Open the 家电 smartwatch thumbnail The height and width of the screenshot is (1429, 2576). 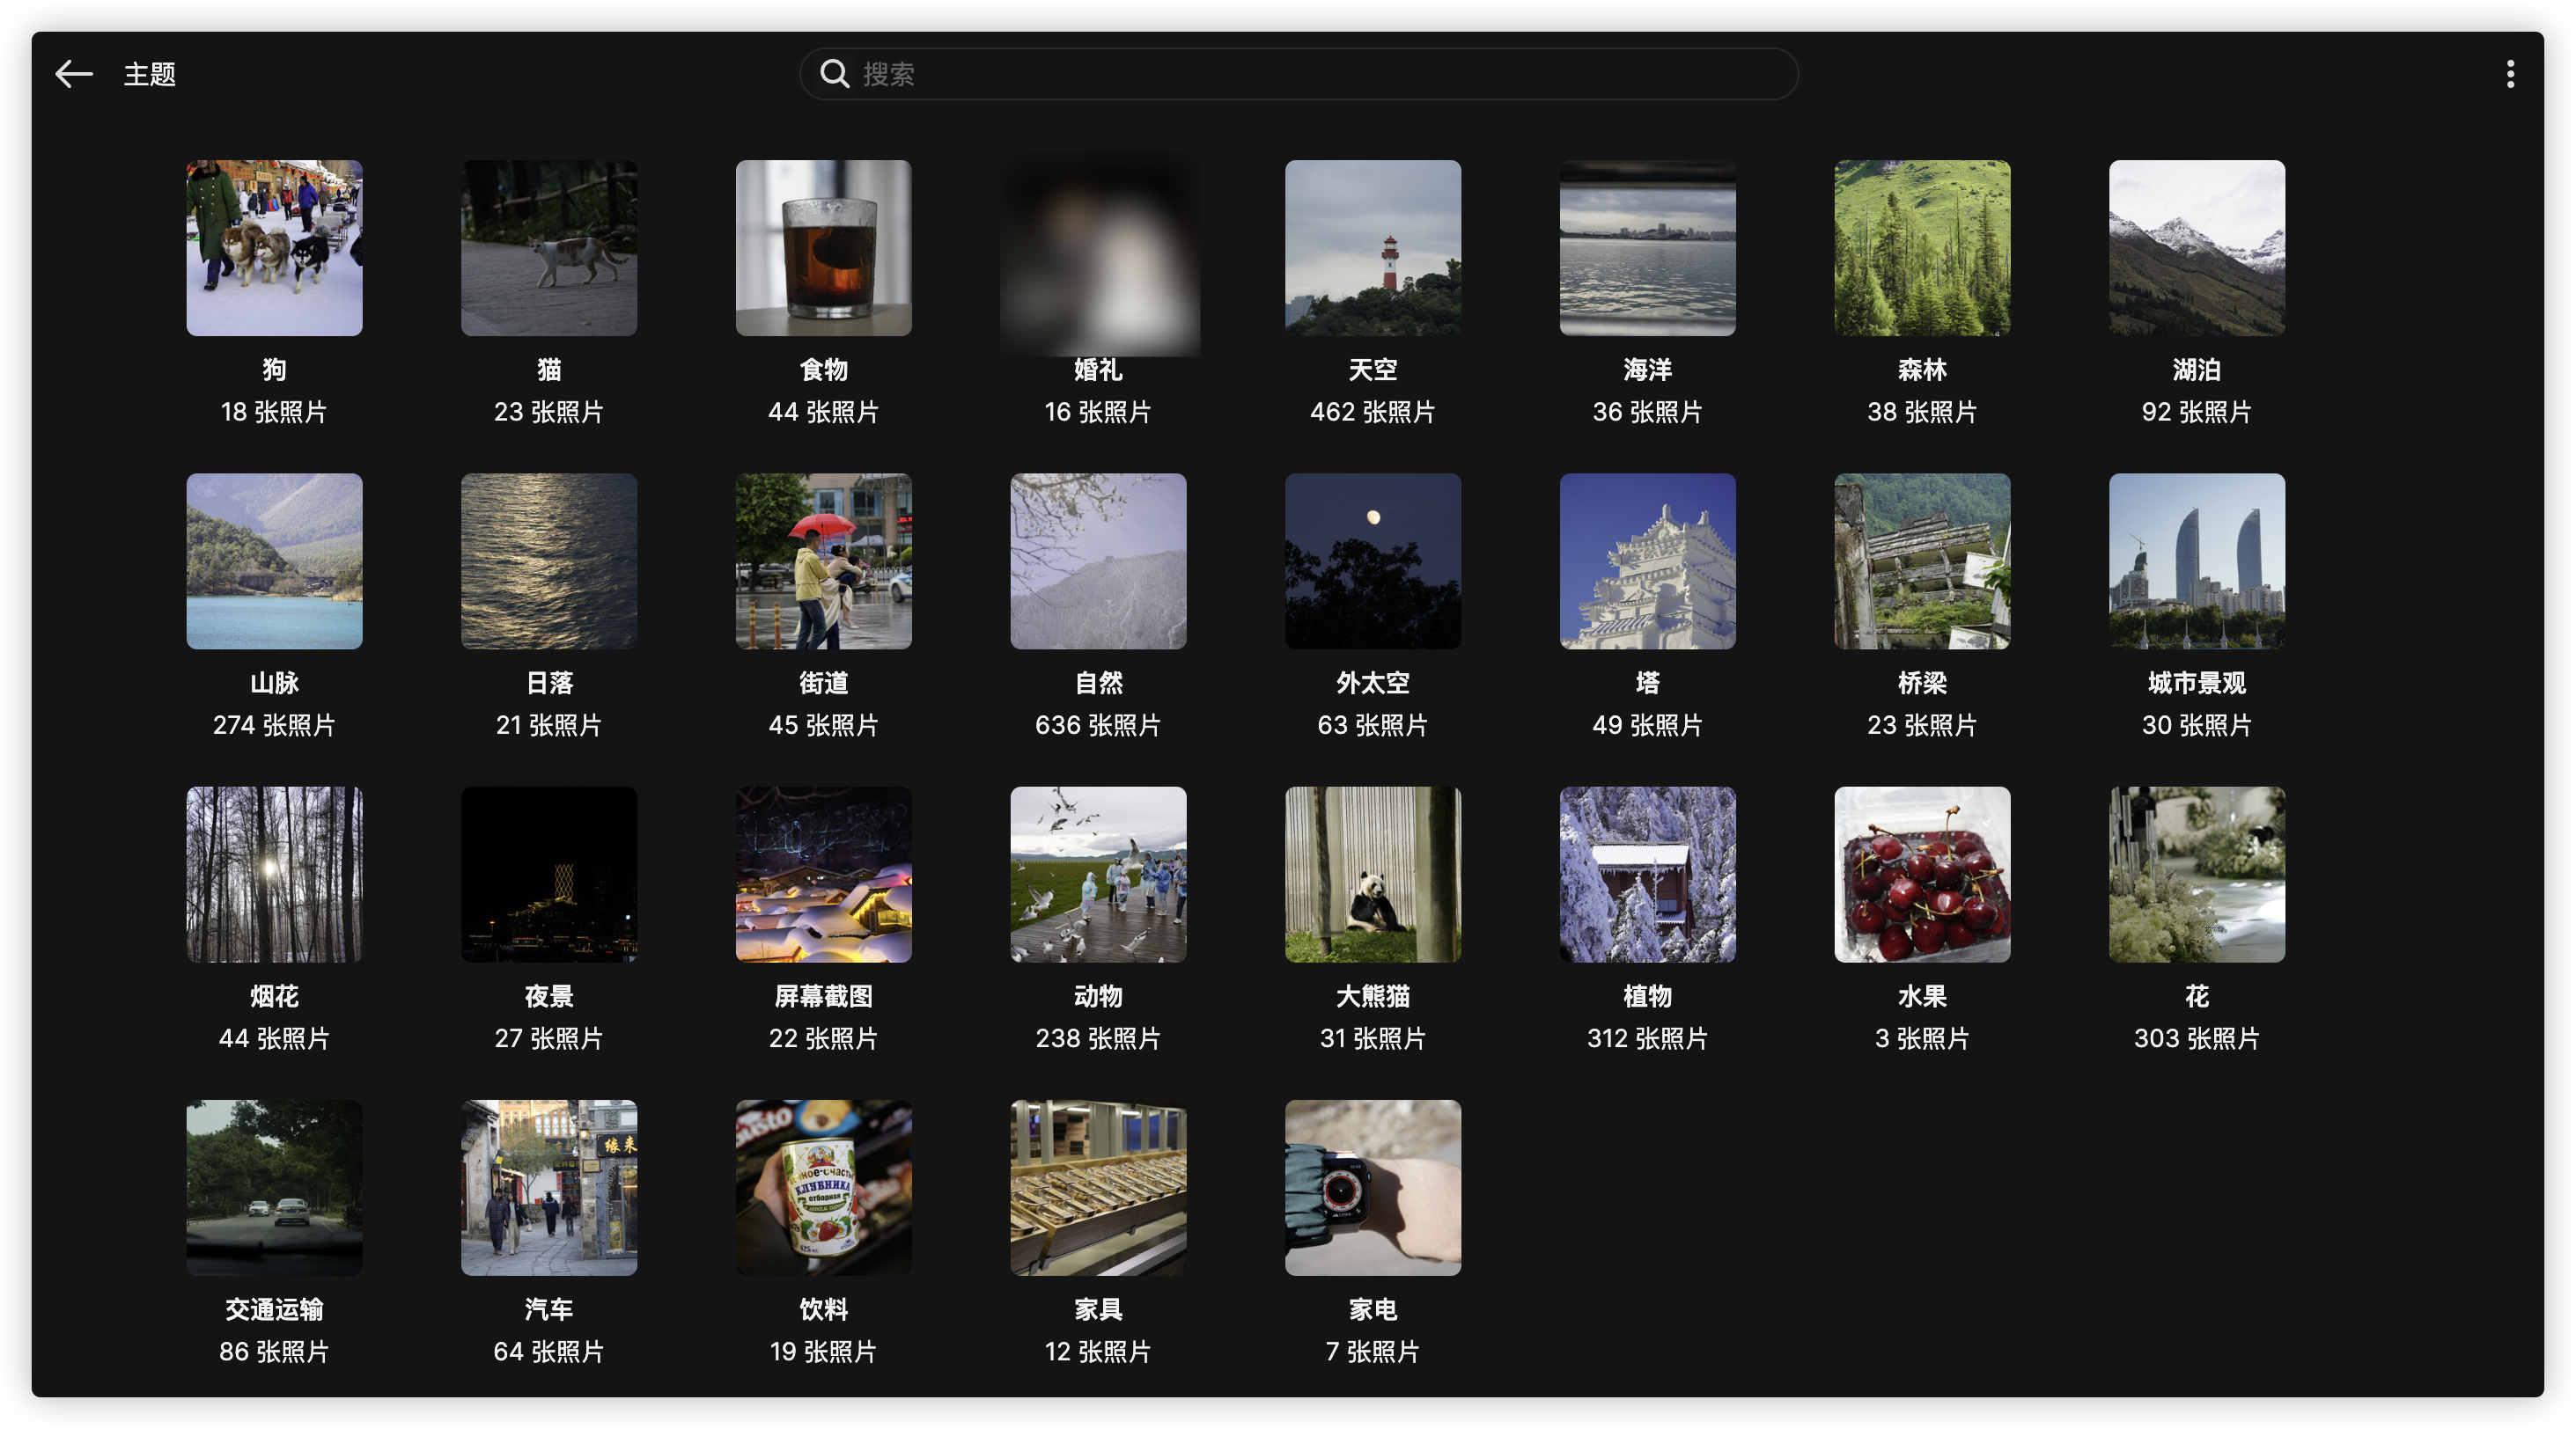point(1372,1187)
